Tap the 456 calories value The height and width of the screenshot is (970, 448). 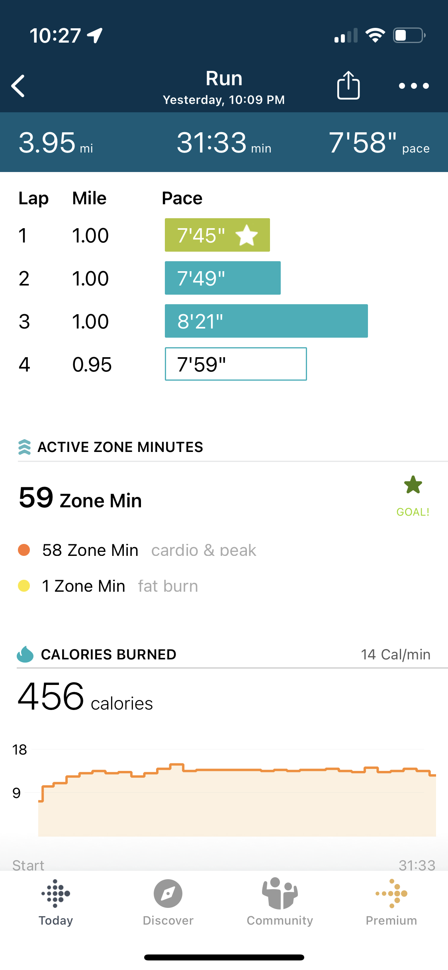click(x=85, y=697)
